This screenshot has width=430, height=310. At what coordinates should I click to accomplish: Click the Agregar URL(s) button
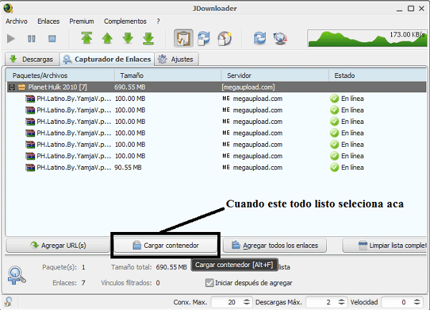coord(58,245)
